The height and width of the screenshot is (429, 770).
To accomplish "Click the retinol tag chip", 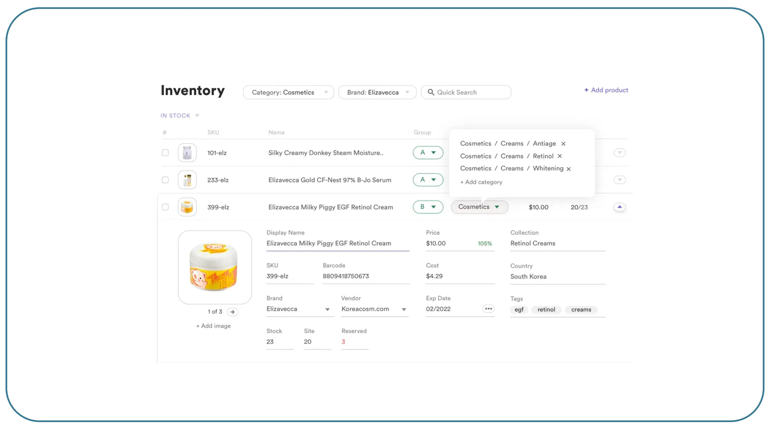I will [x=546, y=310].
